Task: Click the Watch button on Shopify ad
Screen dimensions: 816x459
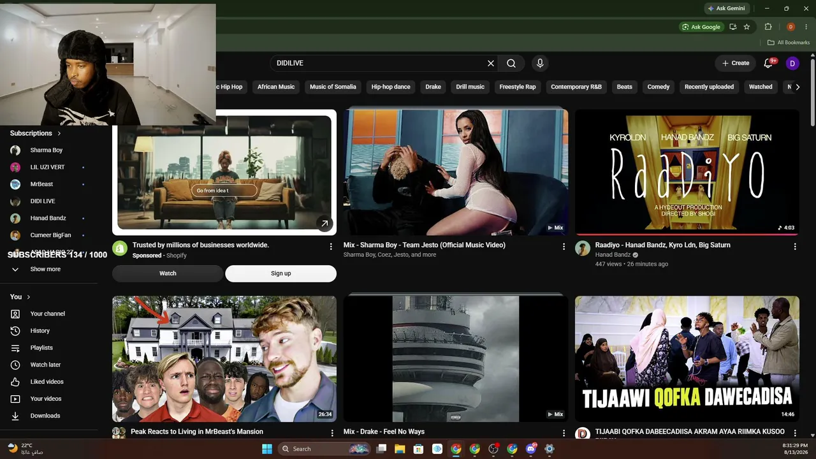Action: tap(168, 273)
